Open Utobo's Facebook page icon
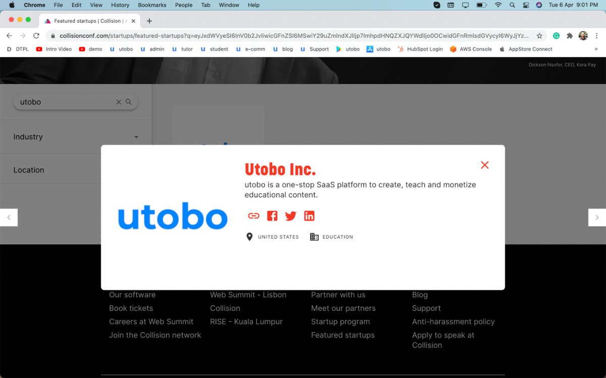This screenshot has width=606, height=378. pos(272,216)
